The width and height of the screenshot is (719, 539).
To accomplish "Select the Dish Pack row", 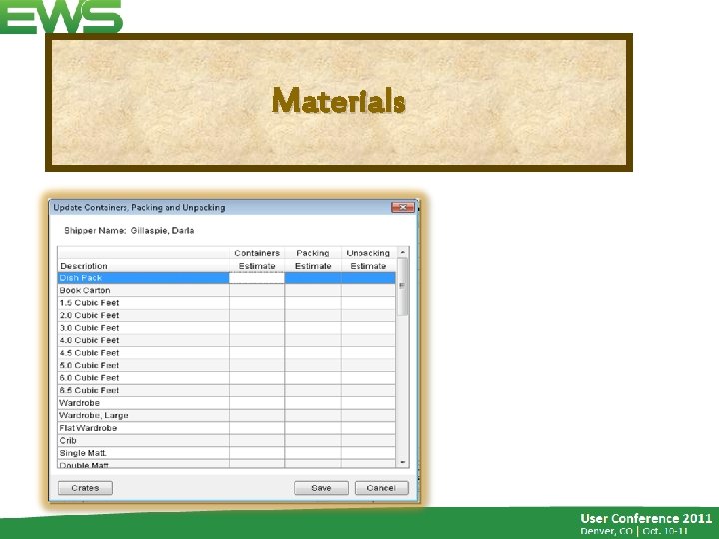I will [227, 278].
